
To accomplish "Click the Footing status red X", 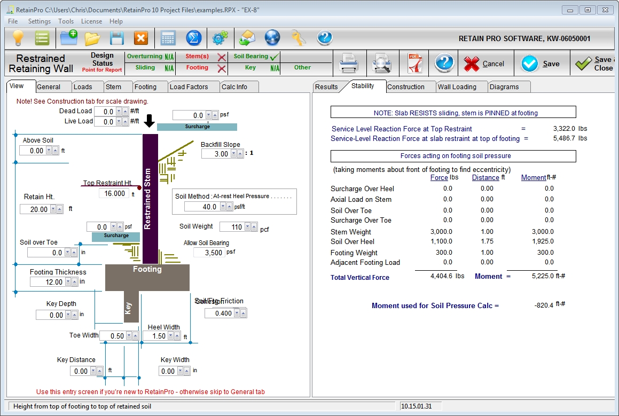I will (x=222, y=69).
